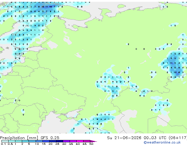Click the "(06+117)" forecast run text
Viewport: 187px width, 145px height.
(178, 138)
